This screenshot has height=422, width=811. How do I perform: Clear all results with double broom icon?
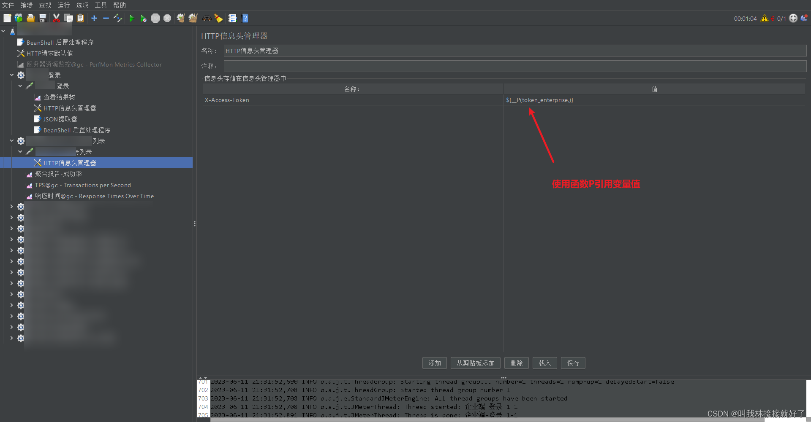pyautogui.click(x=193, y=18)
